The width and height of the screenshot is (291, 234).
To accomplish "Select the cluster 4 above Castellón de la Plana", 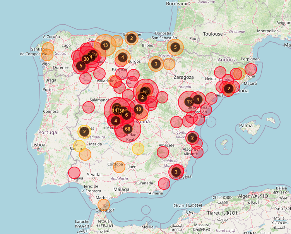I will pos(198,100).
